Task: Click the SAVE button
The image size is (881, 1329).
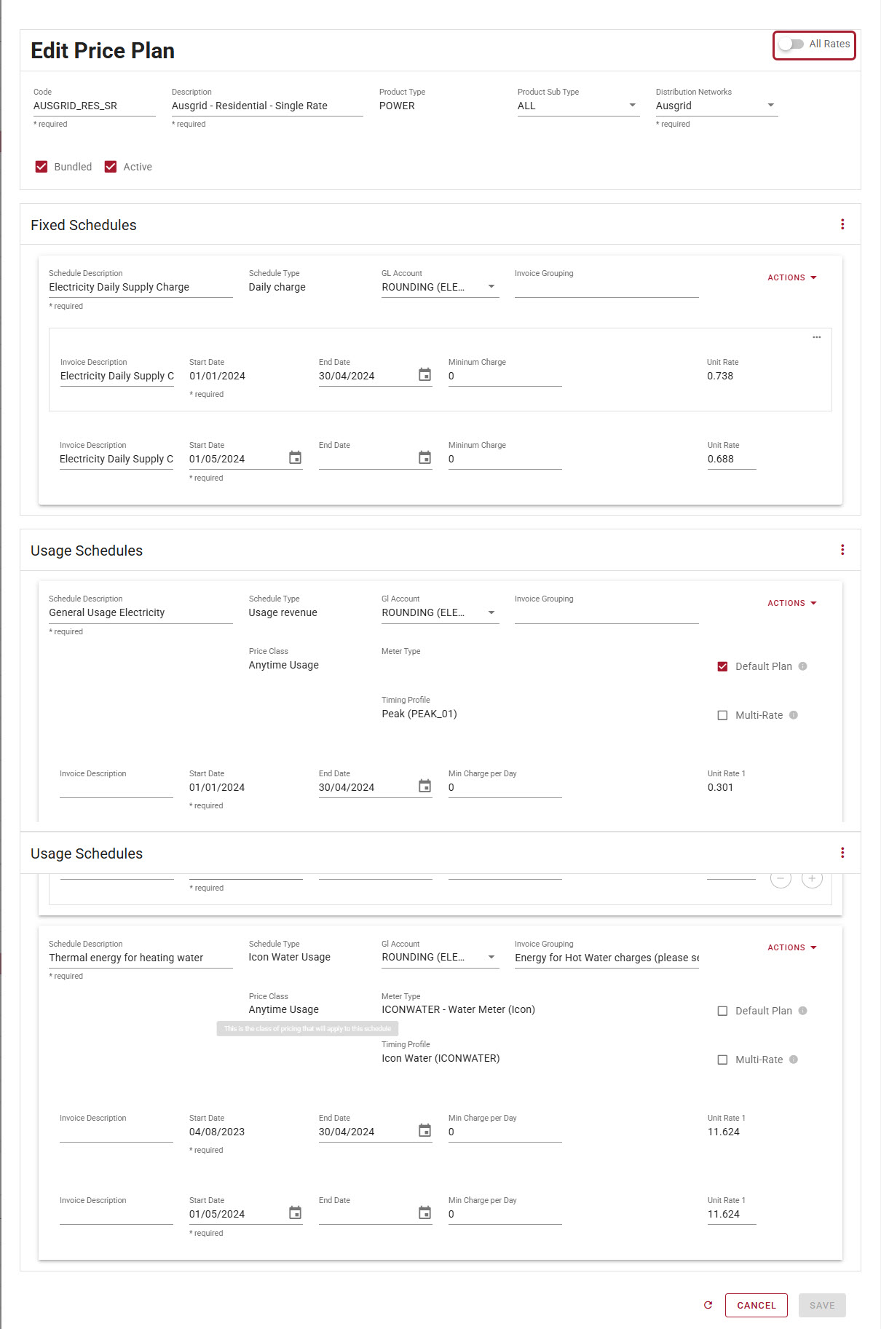Action: point(822,1305)
